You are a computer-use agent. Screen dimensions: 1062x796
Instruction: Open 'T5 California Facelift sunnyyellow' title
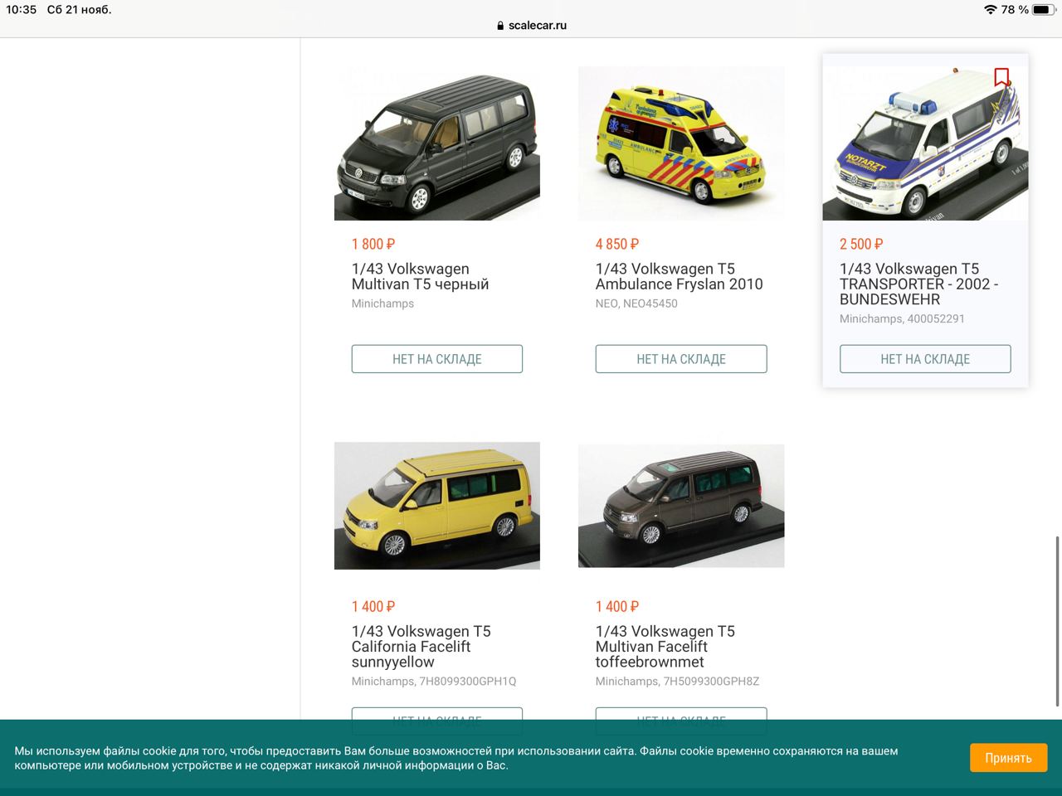(x=421, y=646)
